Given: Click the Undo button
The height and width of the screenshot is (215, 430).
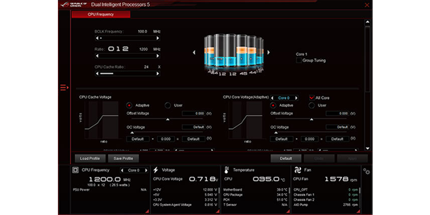Looking at the screenshot, I should [319, 158].
